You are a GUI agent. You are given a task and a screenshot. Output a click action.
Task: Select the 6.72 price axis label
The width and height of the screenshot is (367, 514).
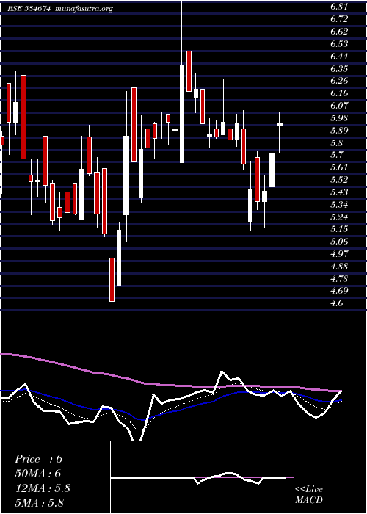point(339,19)
